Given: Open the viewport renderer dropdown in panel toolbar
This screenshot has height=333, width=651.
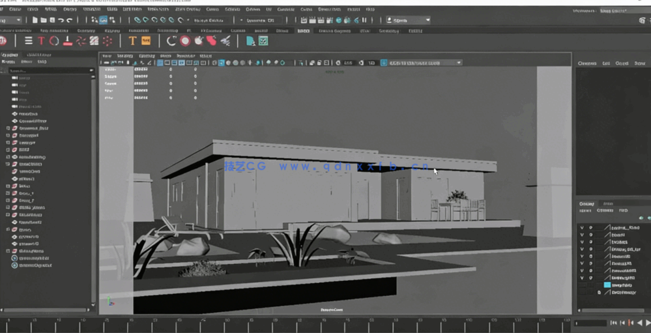Looking at the screenshot, I should [459, 63].
